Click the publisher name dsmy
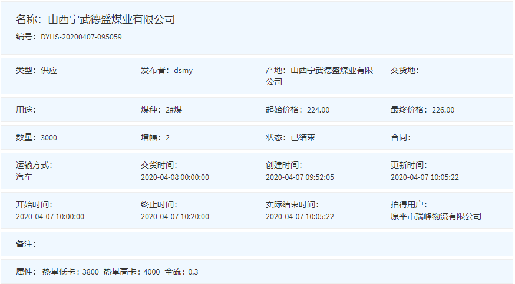Image resolution: width=515 pixels, height=284 pixels. pyautogui.click(x=183, y=71)
